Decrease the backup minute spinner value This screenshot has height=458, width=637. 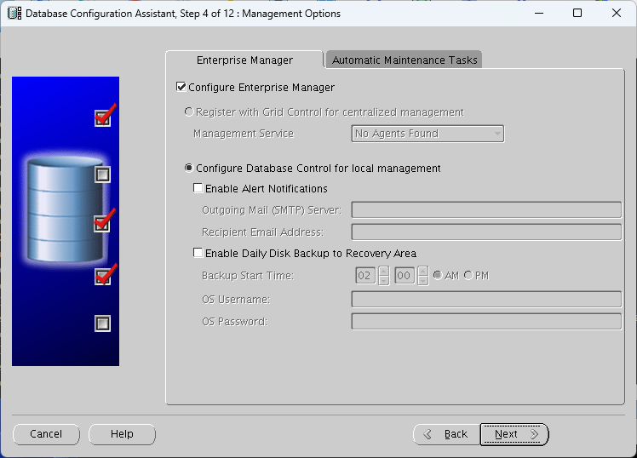click(423, 281)
